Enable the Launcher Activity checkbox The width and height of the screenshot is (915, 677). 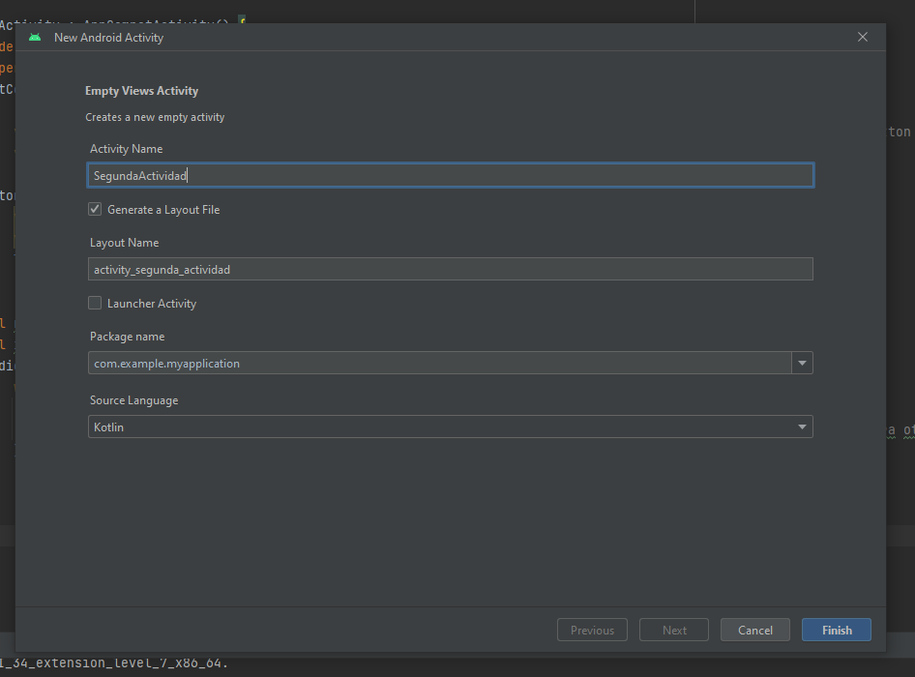pyautogui.click(x=95, y=303)
